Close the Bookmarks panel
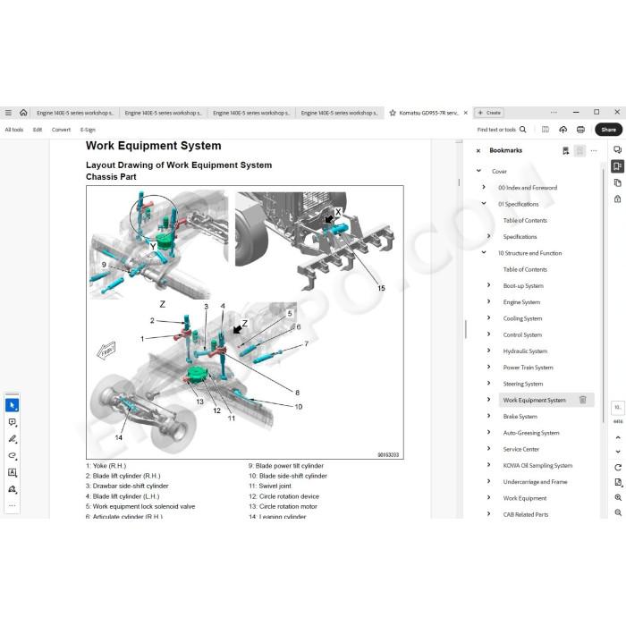 pyautogui.click(x=478, y=151)
